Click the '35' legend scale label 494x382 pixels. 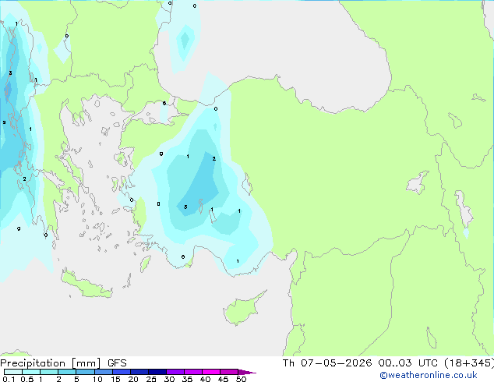(187, 379)
